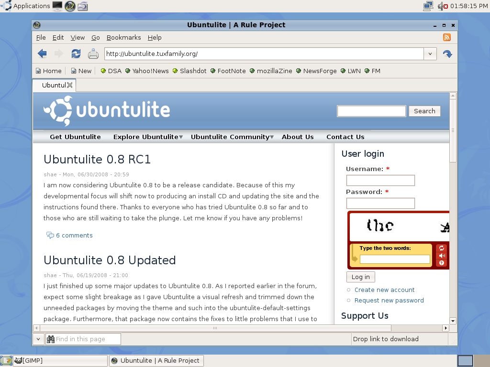Open the Yahoo!News smart bookmark
The width and height of the screenshot is (490, 367).
[x=146, y=71]
